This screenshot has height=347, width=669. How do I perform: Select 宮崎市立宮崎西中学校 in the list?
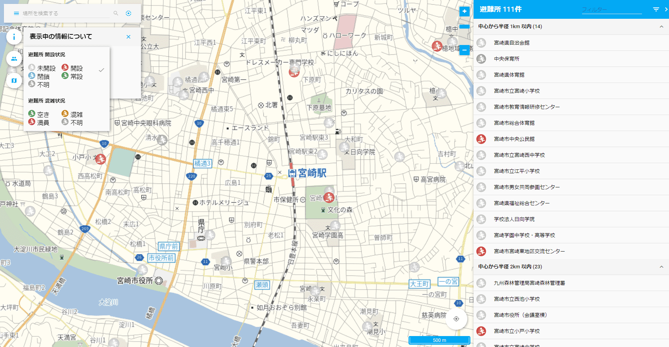click(x=571, y=155)
